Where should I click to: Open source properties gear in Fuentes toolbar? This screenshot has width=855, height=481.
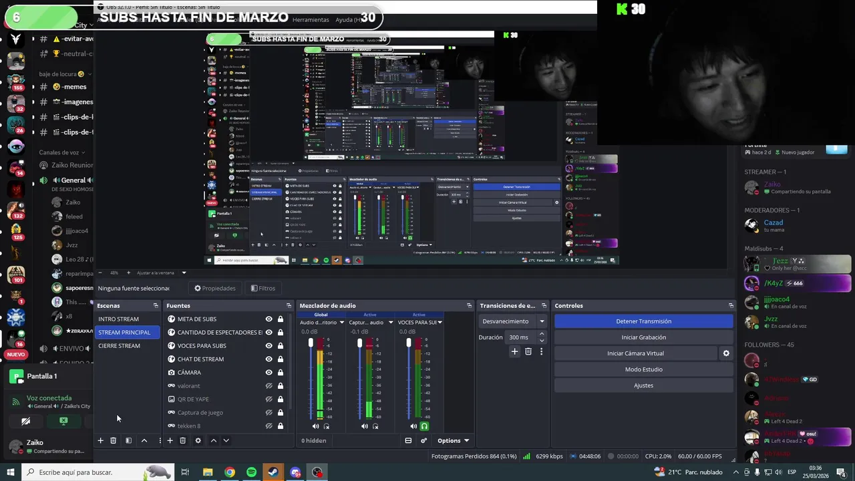(x=198, y=440)
